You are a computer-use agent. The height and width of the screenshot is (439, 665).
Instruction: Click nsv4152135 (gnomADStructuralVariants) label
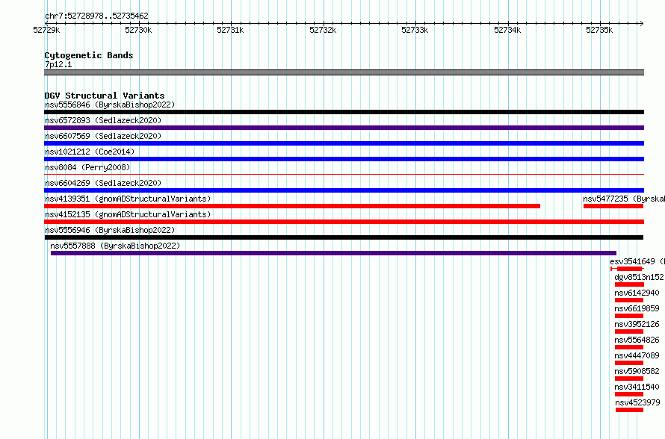click(128, 214)
